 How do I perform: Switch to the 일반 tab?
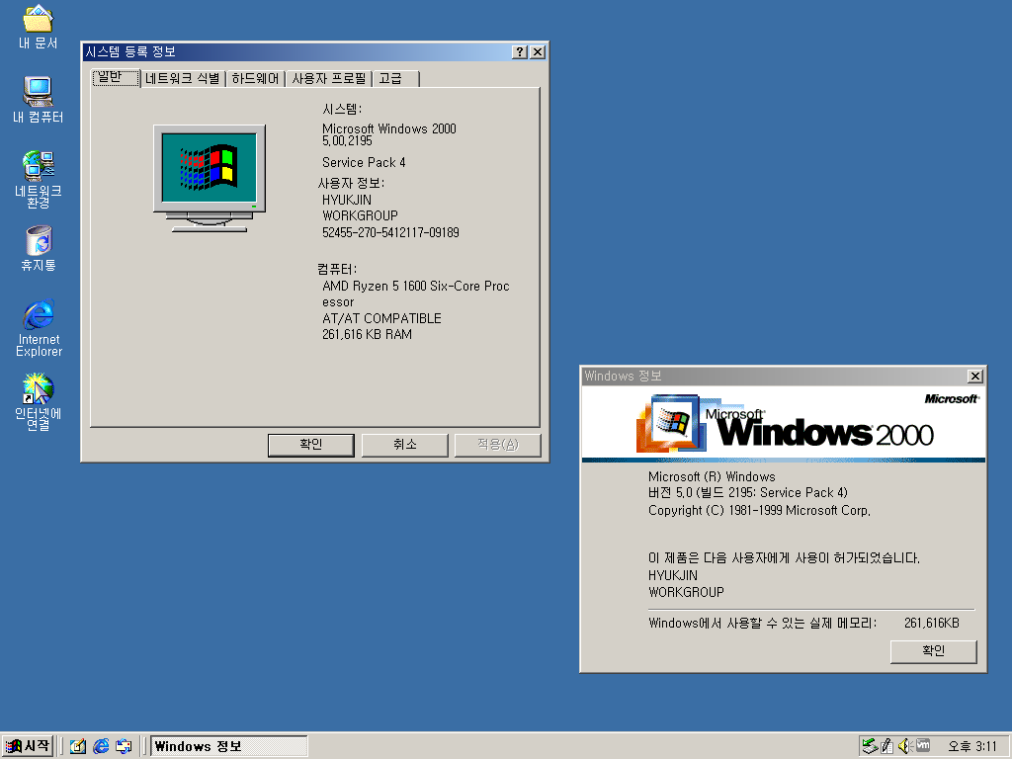pyautogui.click(x=117, y=77)
